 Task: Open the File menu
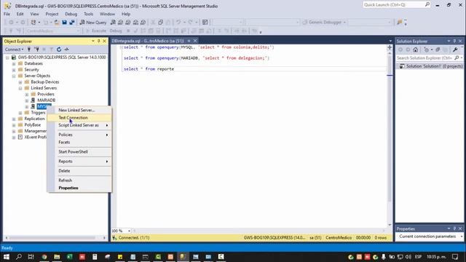7,14
